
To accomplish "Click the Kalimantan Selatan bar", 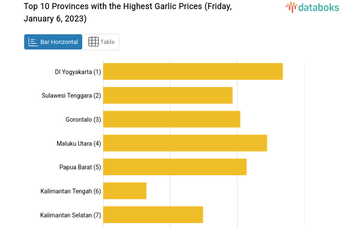I will 153,214.
